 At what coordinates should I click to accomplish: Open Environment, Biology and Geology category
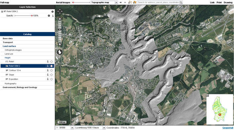click(20, 87)
